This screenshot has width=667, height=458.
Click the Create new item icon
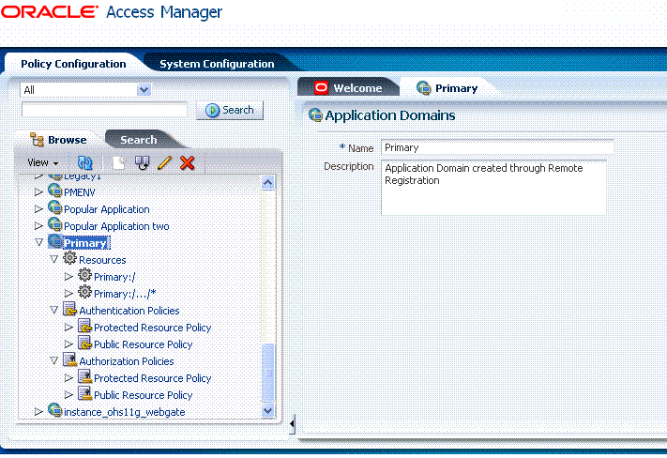[x=119, y=162]
